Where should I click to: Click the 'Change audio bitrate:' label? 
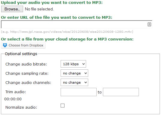click(x=26, y=64)
